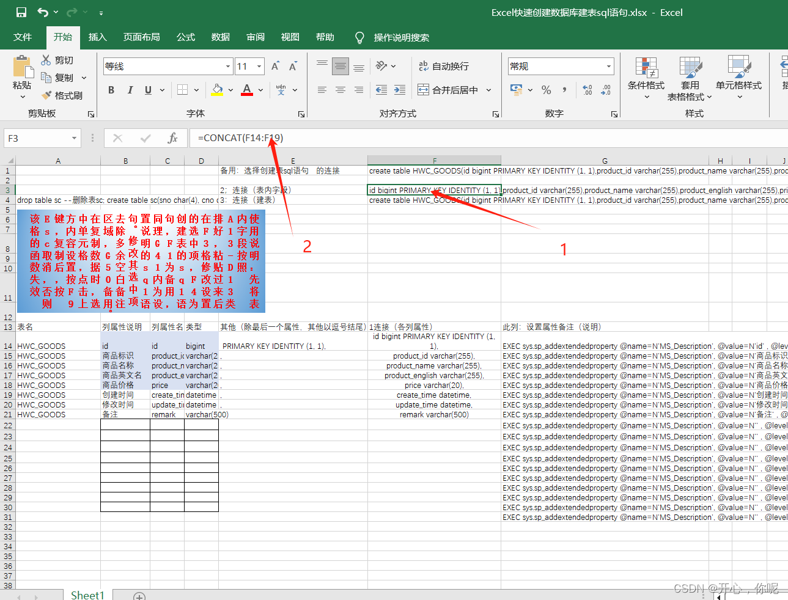Apply percent style with % icon
Image resolution: width=788 pixels, height=600 pixels.
[x=546, y=90]
